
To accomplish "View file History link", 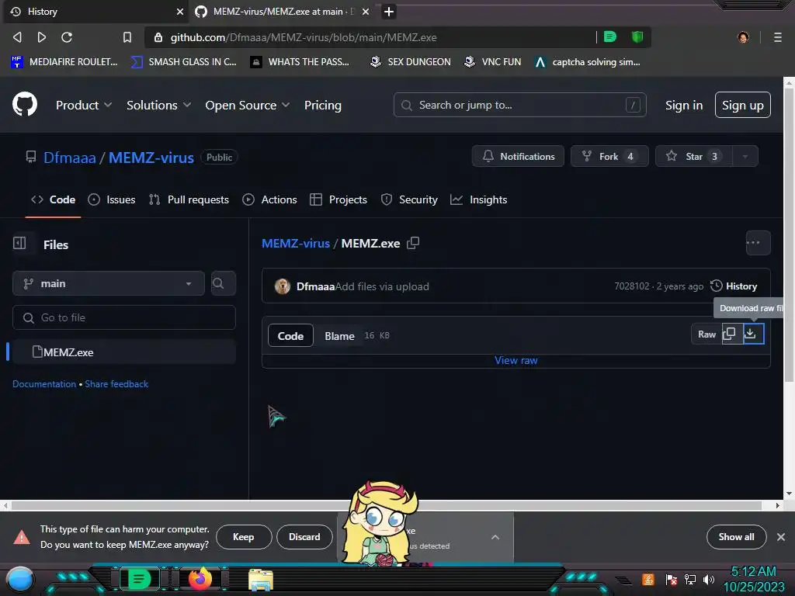I will click(x=734, y=286).
